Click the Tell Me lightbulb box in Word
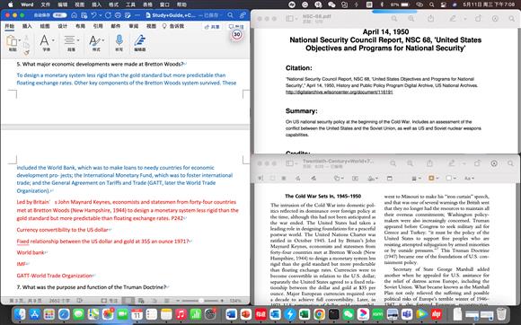 (172, 26)
